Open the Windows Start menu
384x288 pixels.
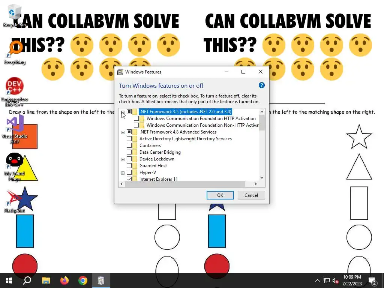[9, 280]
